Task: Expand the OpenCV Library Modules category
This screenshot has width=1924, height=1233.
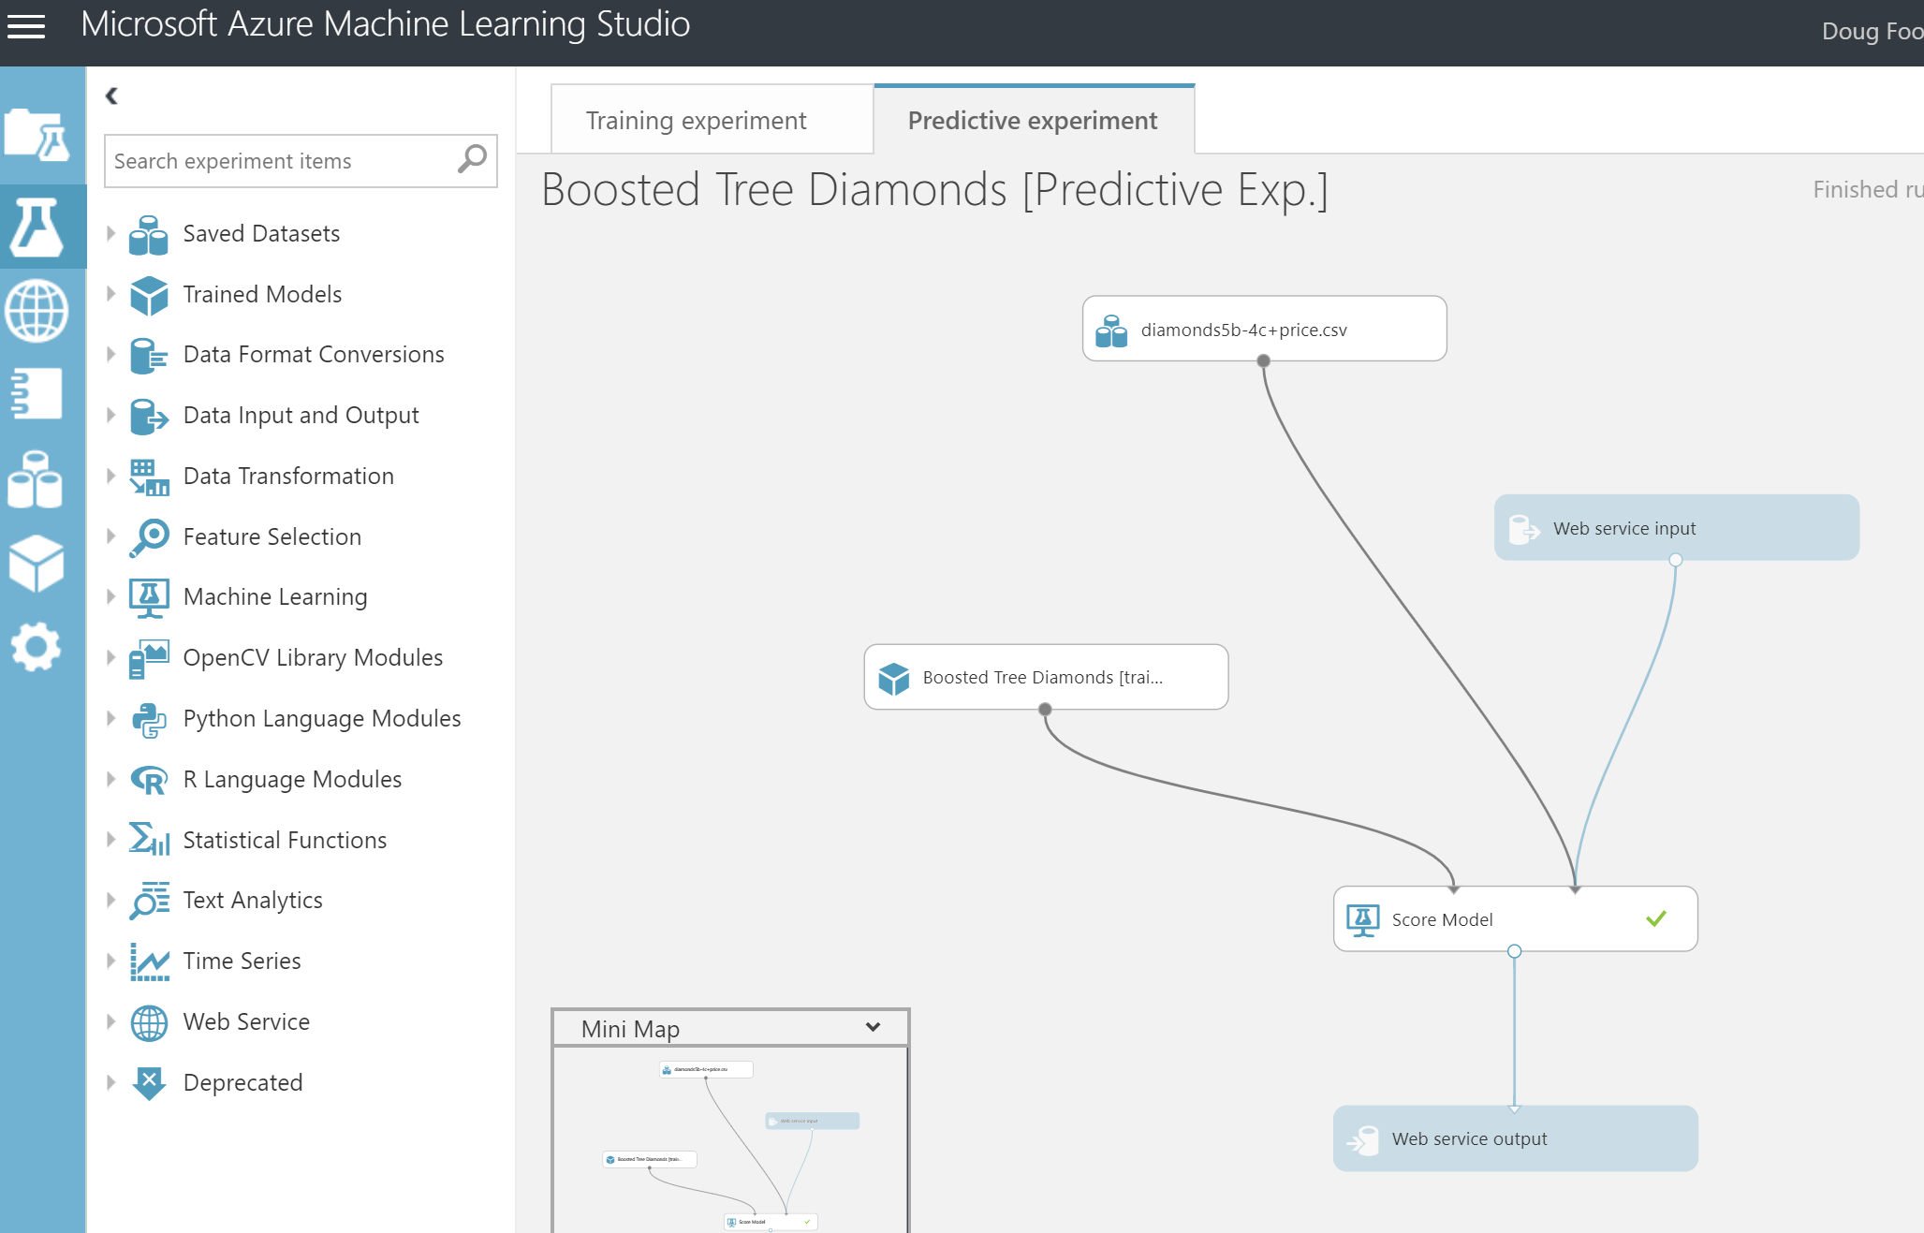Action: pyautogui.click(x=110, y=657)
